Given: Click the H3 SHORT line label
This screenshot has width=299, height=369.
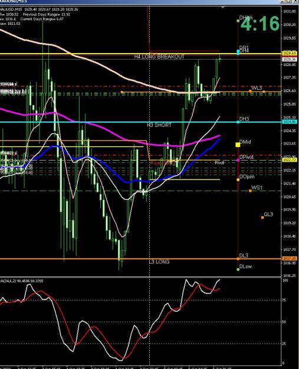Looking at the screenshot, I should click(x=159, y=125).
